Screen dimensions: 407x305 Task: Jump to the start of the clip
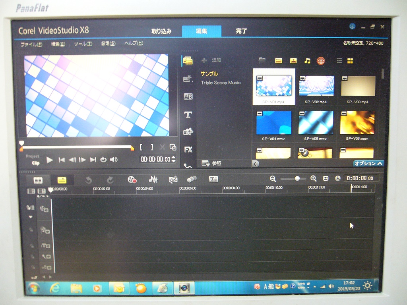pos(62,160)
